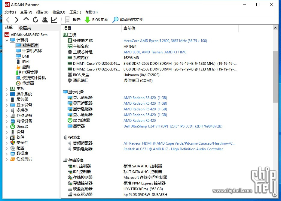Open the graph line-chart toolbar icon
Screen dimensions: 281x201
coord(54,20)
